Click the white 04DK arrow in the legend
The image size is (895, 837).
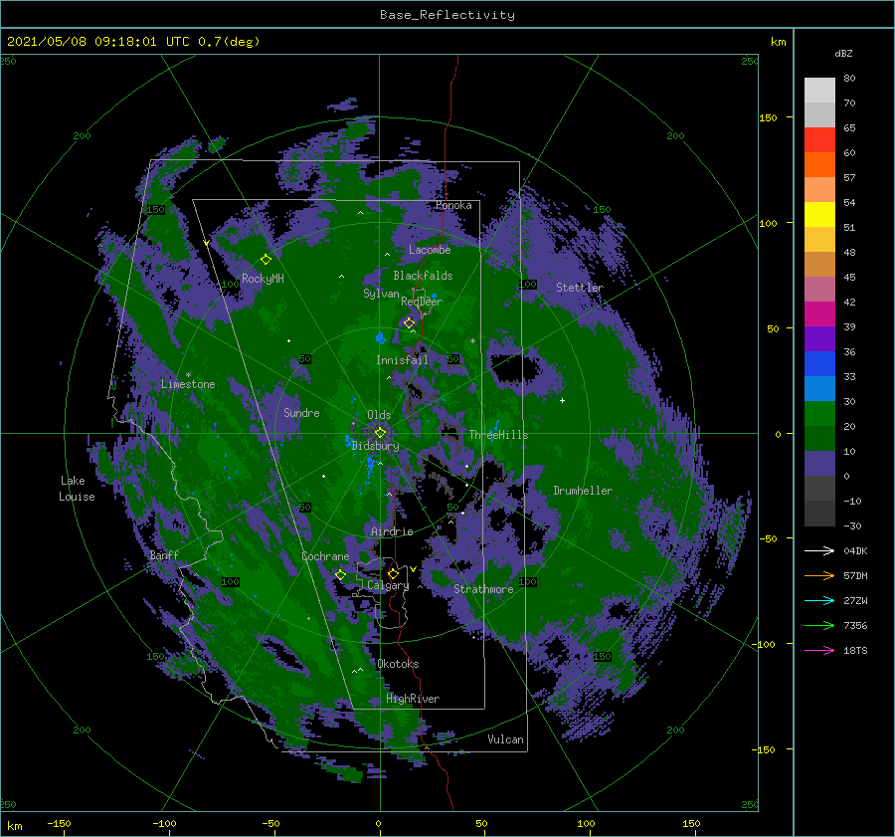[819, 550]
